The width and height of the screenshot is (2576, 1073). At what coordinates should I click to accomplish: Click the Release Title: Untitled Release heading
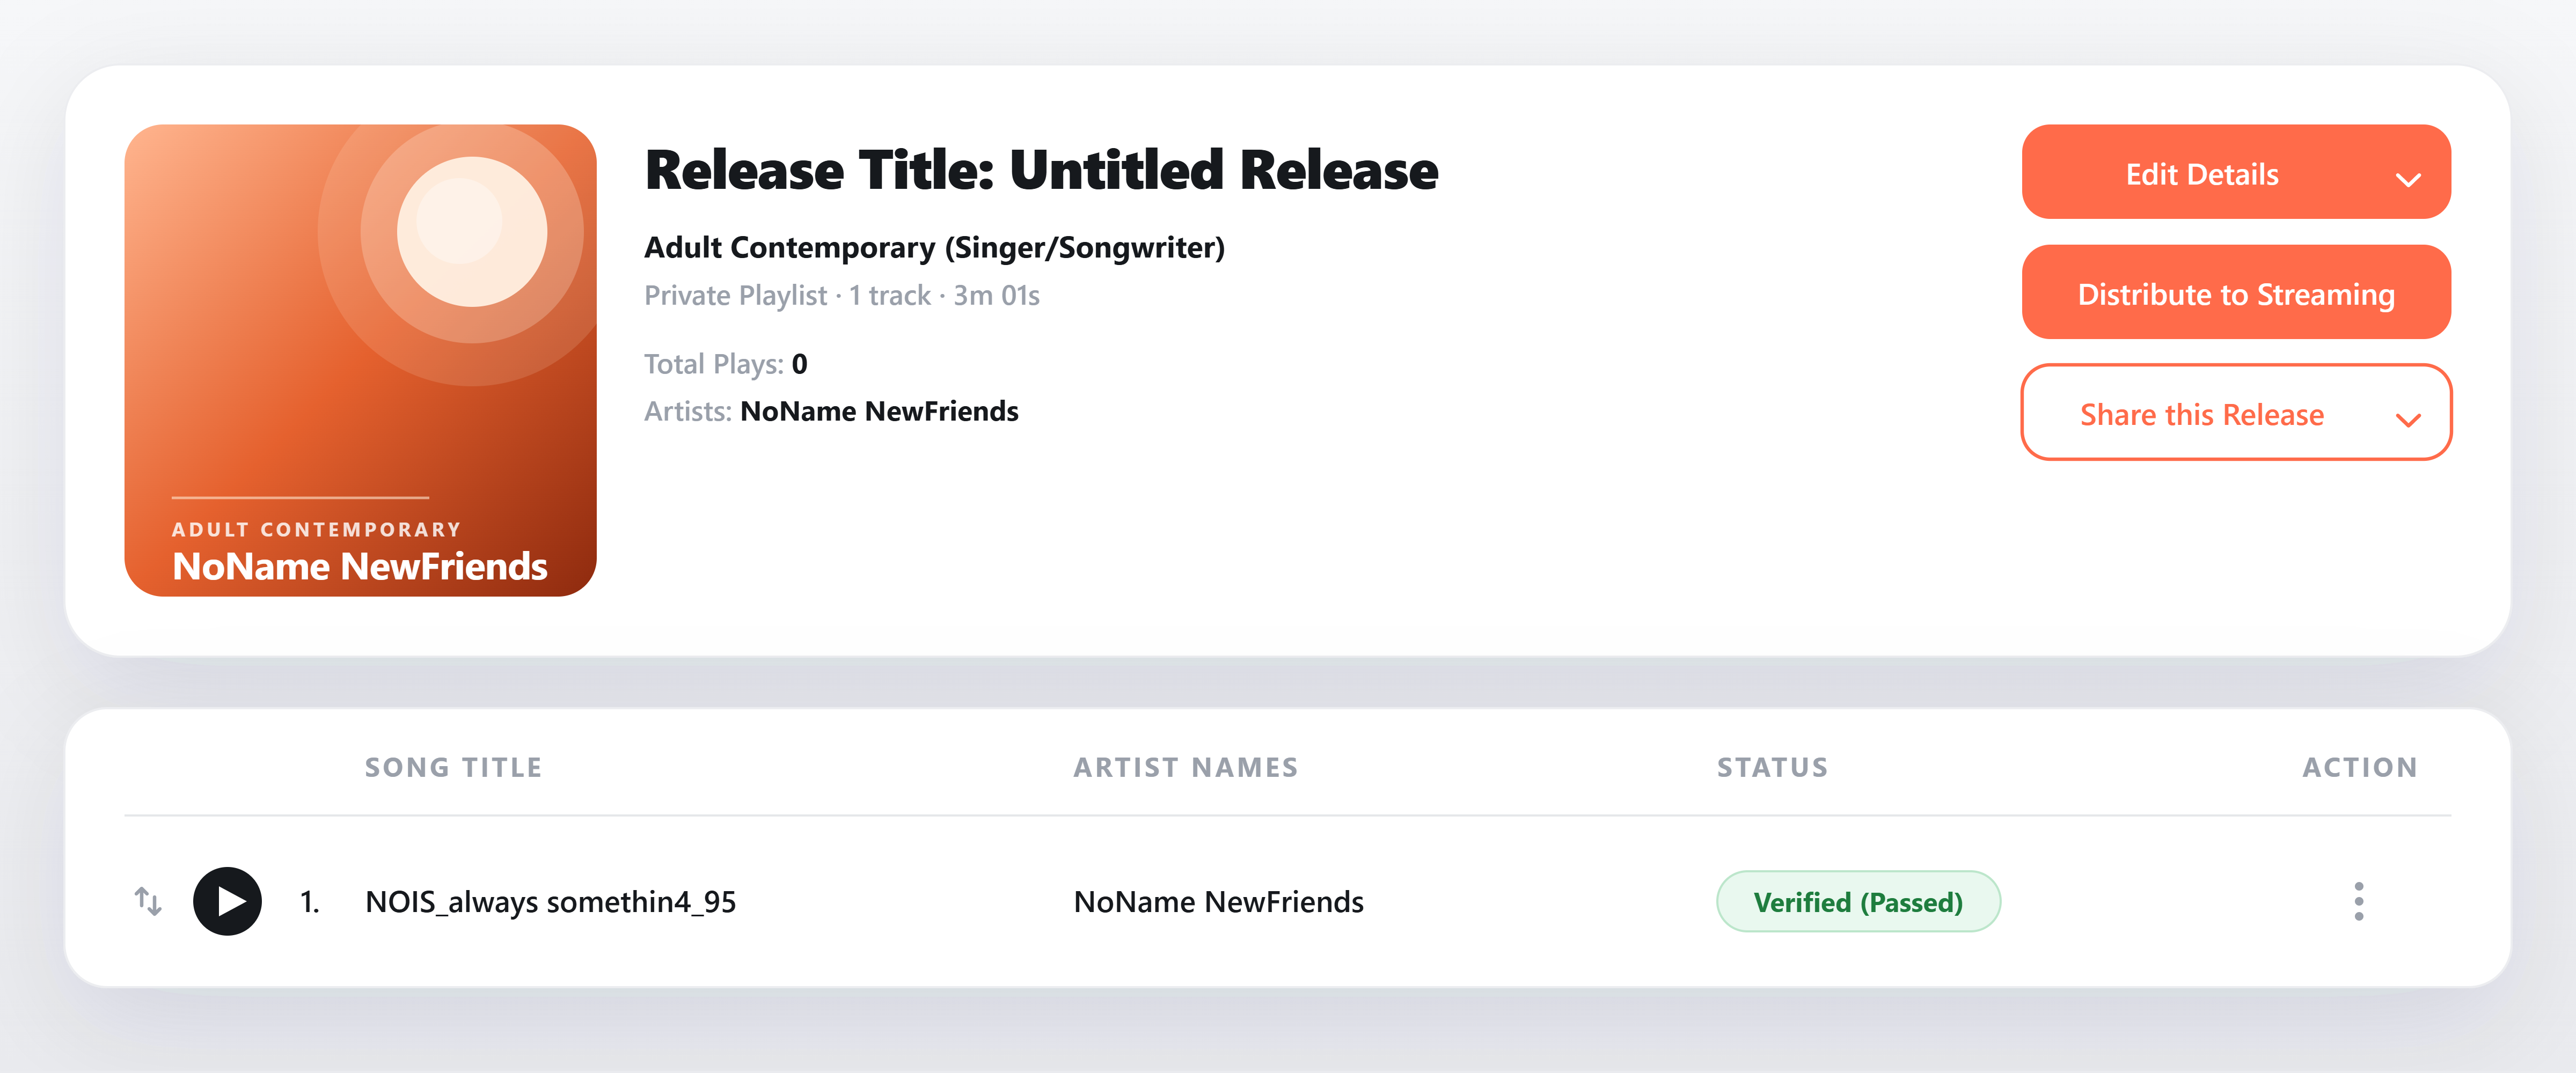pos(1041,170)
